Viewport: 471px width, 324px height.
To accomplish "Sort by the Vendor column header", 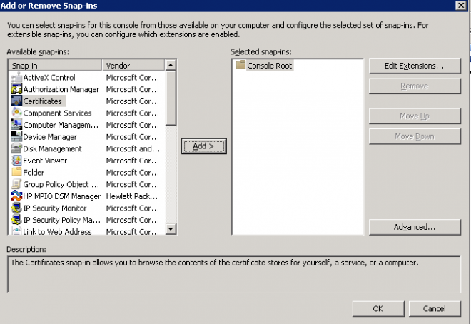I will [133, 65].
